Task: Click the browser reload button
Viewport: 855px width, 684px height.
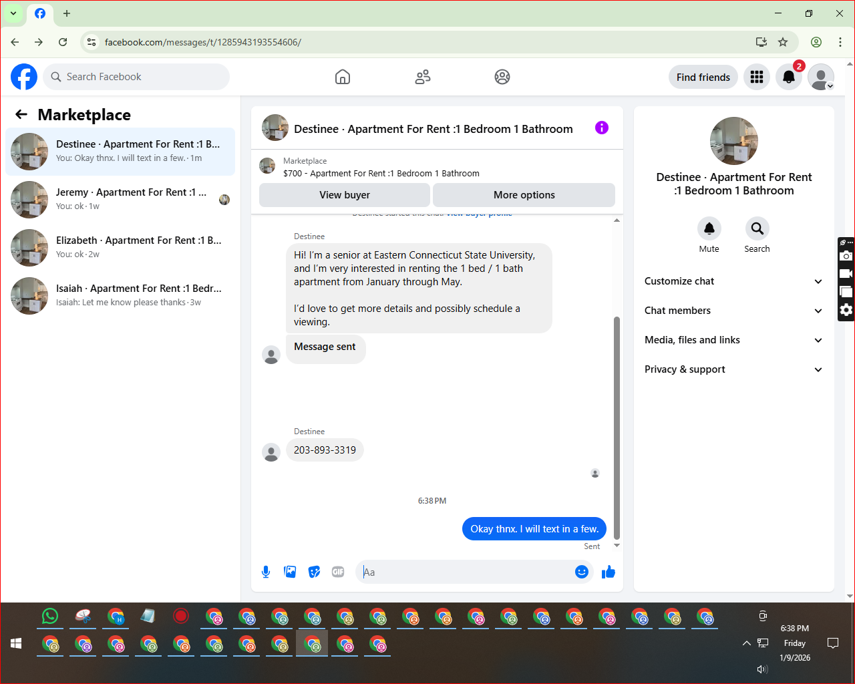Action: pos(63,42)
